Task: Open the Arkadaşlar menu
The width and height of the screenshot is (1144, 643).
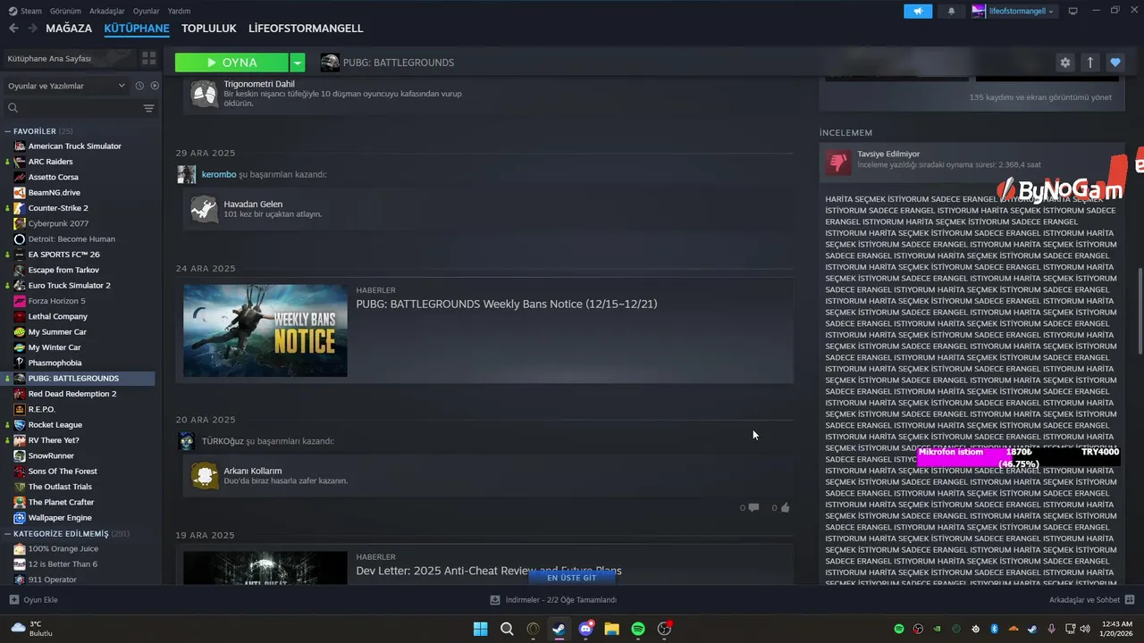Action: tap(107, 11)
